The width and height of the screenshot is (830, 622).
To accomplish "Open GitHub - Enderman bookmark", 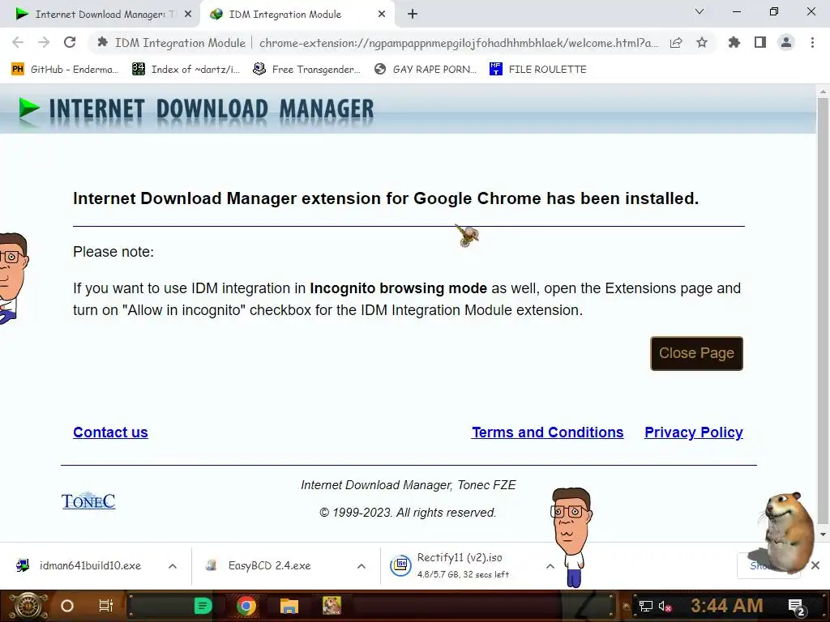I will pos(65,70).
